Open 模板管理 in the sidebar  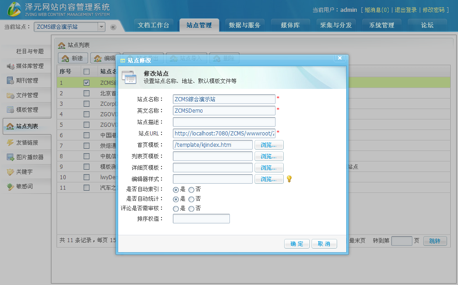tap(26, 110)
